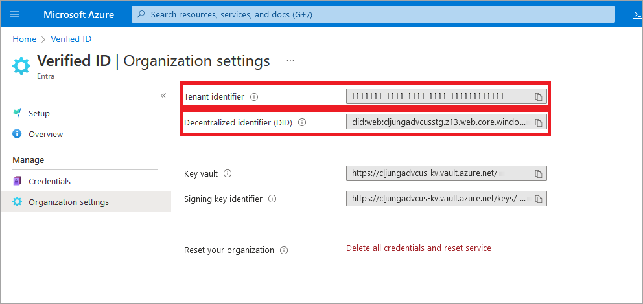643x304 pixels.
Task: Click the Setup icon in the sidebar
Action: point(17,113)
